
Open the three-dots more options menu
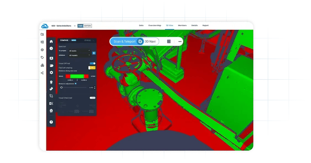[x=180, y=42]
